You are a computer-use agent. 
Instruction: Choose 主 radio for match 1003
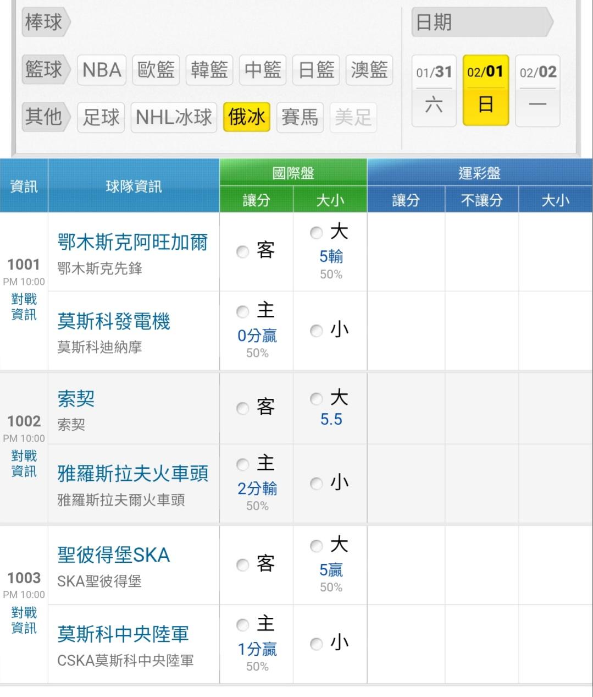point(243,625)
